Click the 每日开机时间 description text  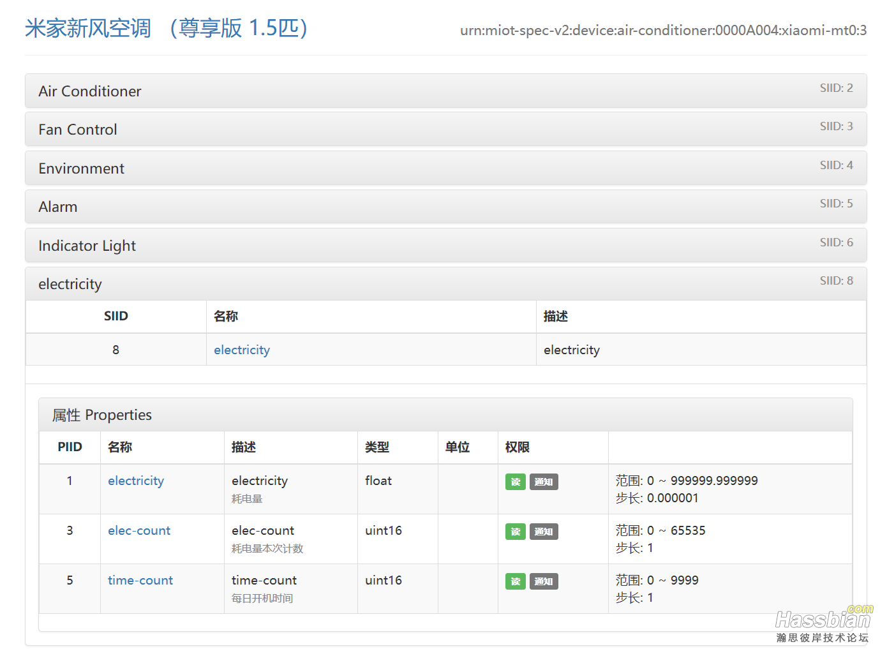tap(262, 598)
